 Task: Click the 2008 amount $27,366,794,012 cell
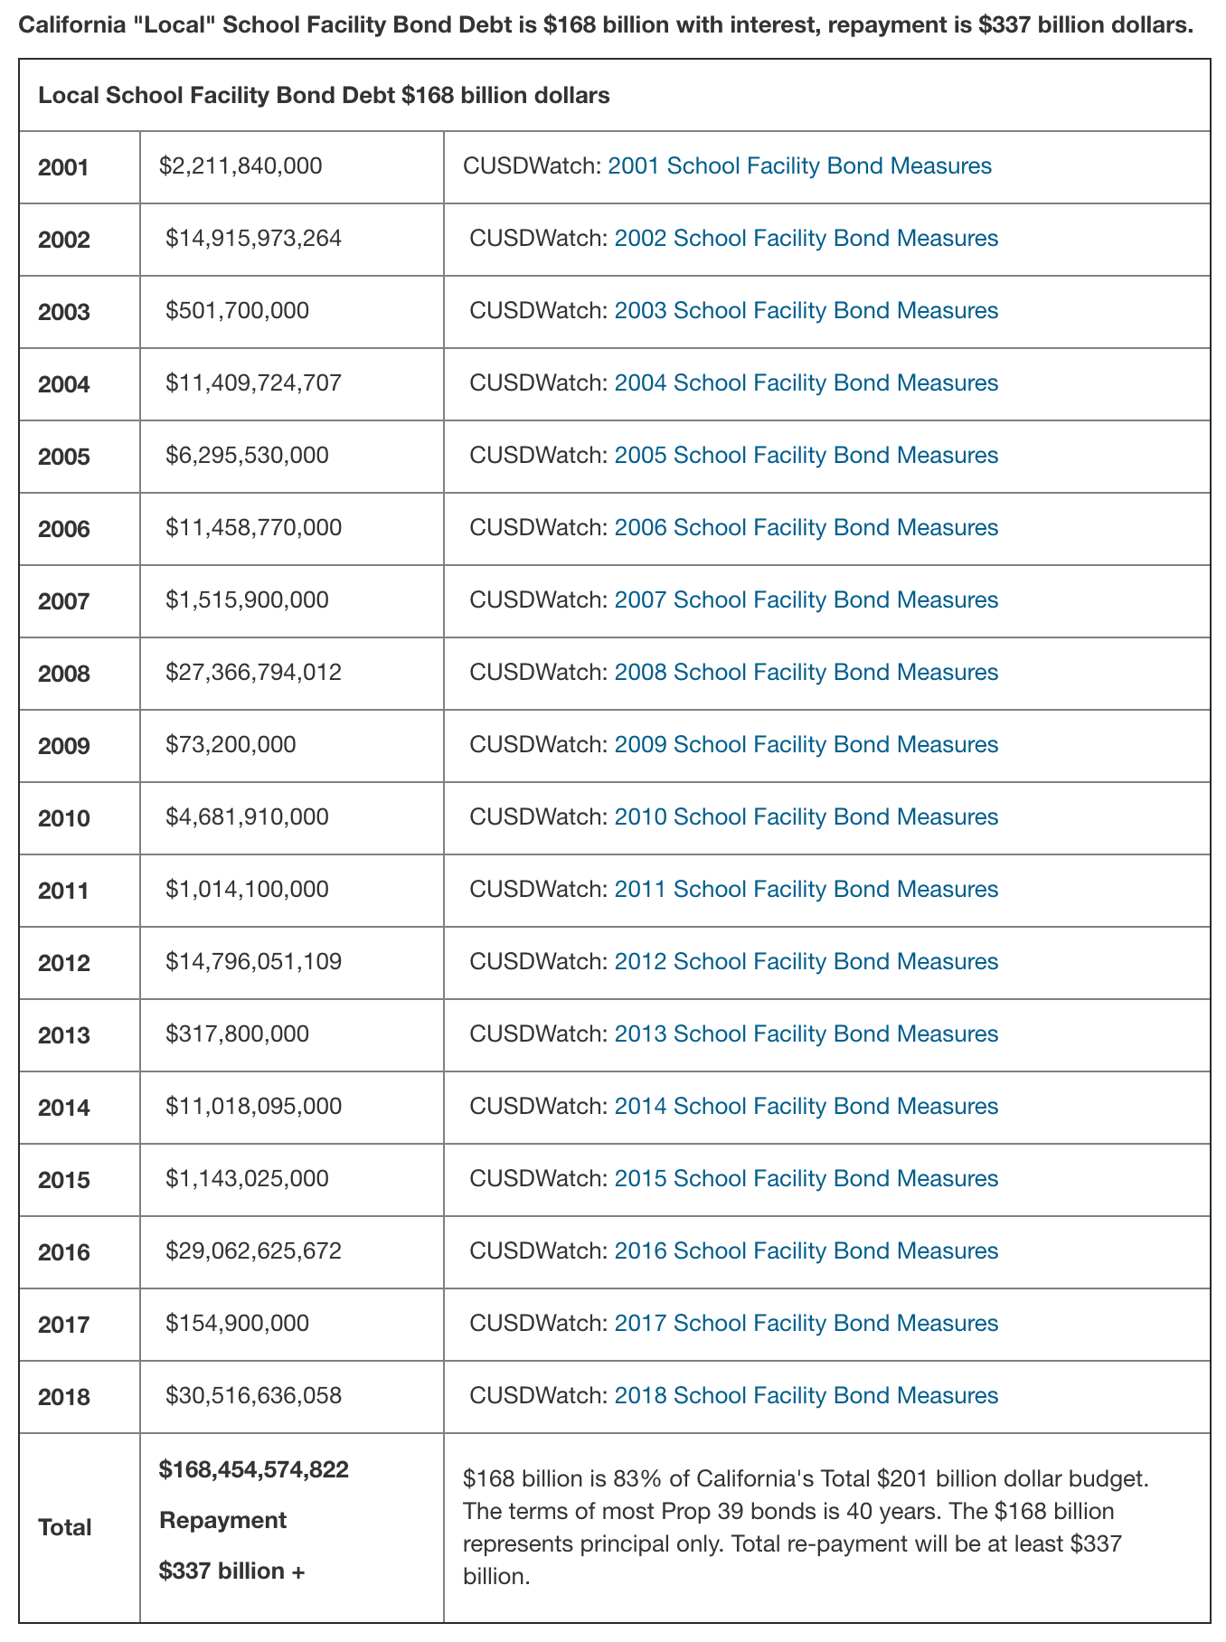(292, 674)
